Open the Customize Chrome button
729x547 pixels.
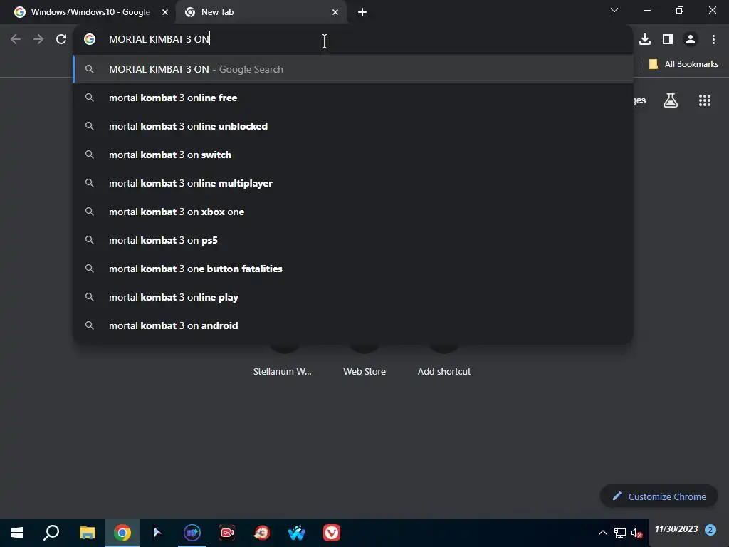coord(659,496)
